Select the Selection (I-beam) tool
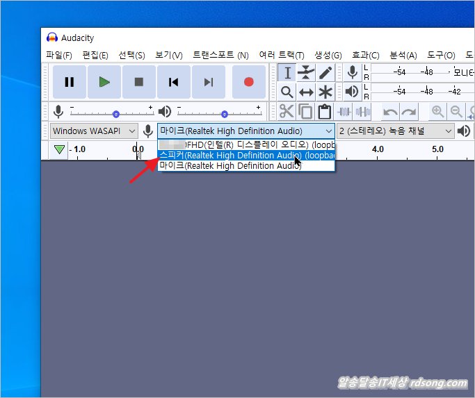Viewport: 475px width, 398px height. pyautogui.click(x=287, y=73)
